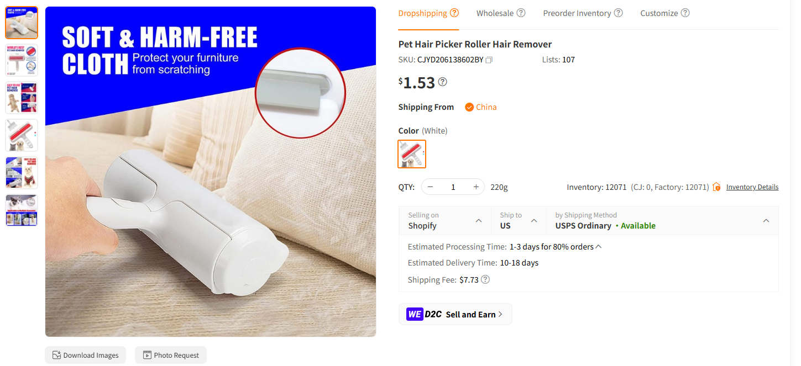
Task: Copy the SKU using the copy icon
Action: 489,59
